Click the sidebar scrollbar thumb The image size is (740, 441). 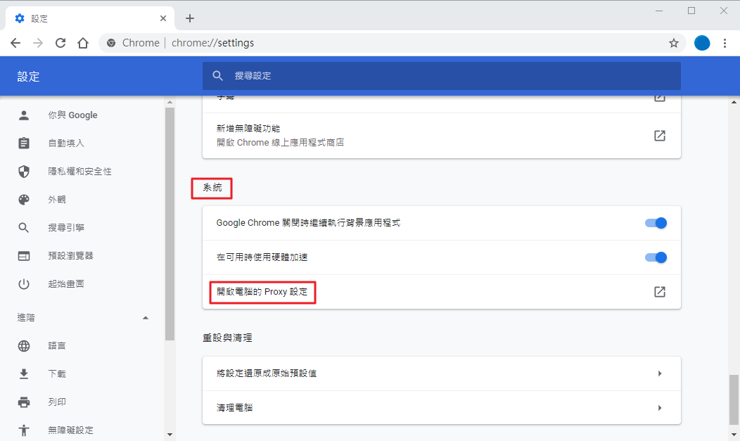tap(170, 224)
